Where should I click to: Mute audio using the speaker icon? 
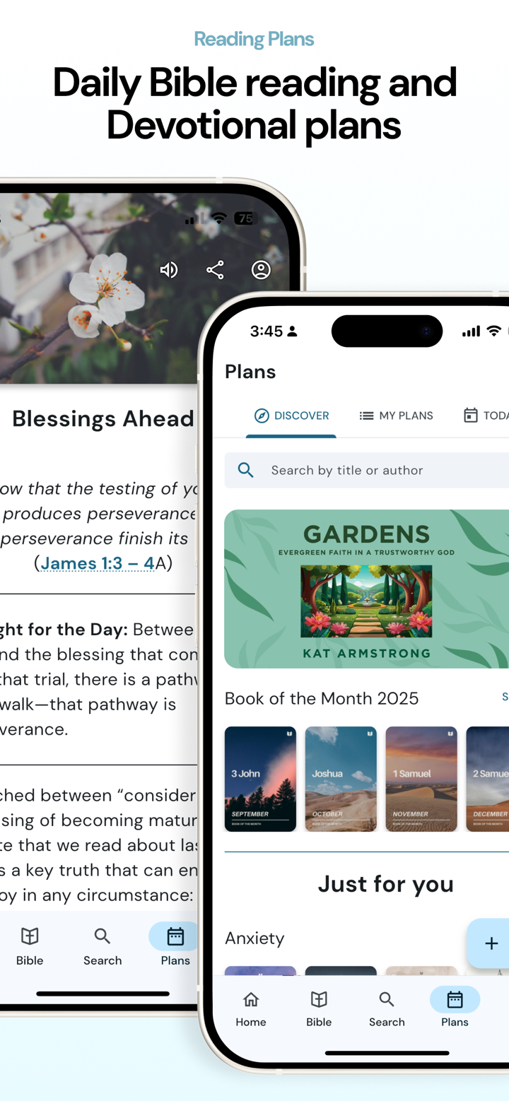click(x=169, y=269)
